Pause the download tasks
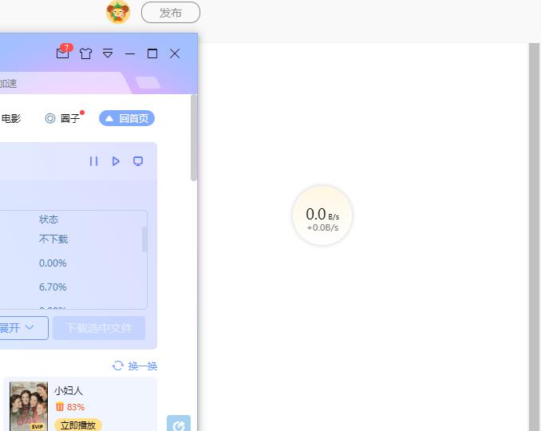This screenshot has width=541, height=431. pos(93,161)
